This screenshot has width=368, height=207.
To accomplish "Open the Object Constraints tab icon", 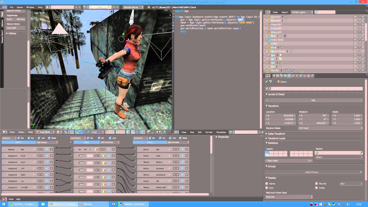I will point(293,76).
